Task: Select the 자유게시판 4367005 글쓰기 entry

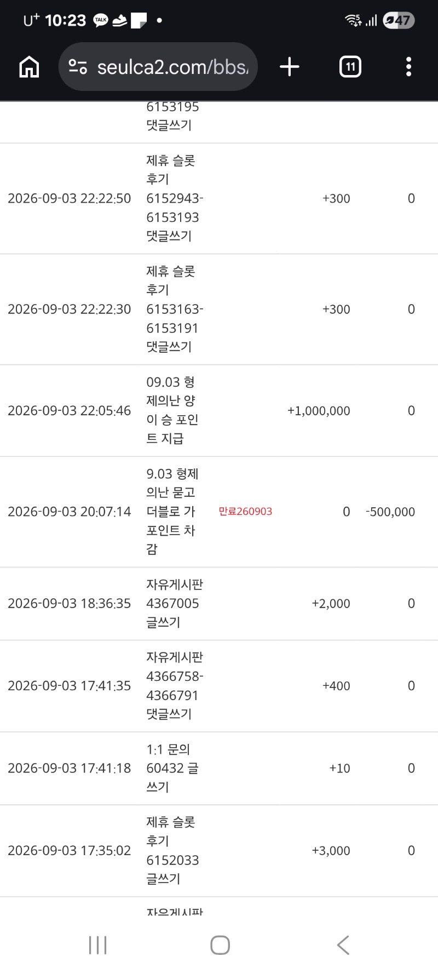Action: tap(174, 603)
